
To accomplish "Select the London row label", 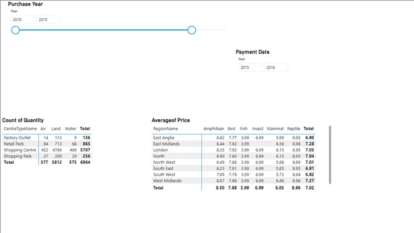I will tap(160, 150).
